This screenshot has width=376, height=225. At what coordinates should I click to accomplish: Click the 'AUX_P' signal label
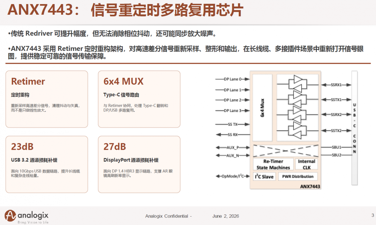pyautogui.click(x=232, y=147)
